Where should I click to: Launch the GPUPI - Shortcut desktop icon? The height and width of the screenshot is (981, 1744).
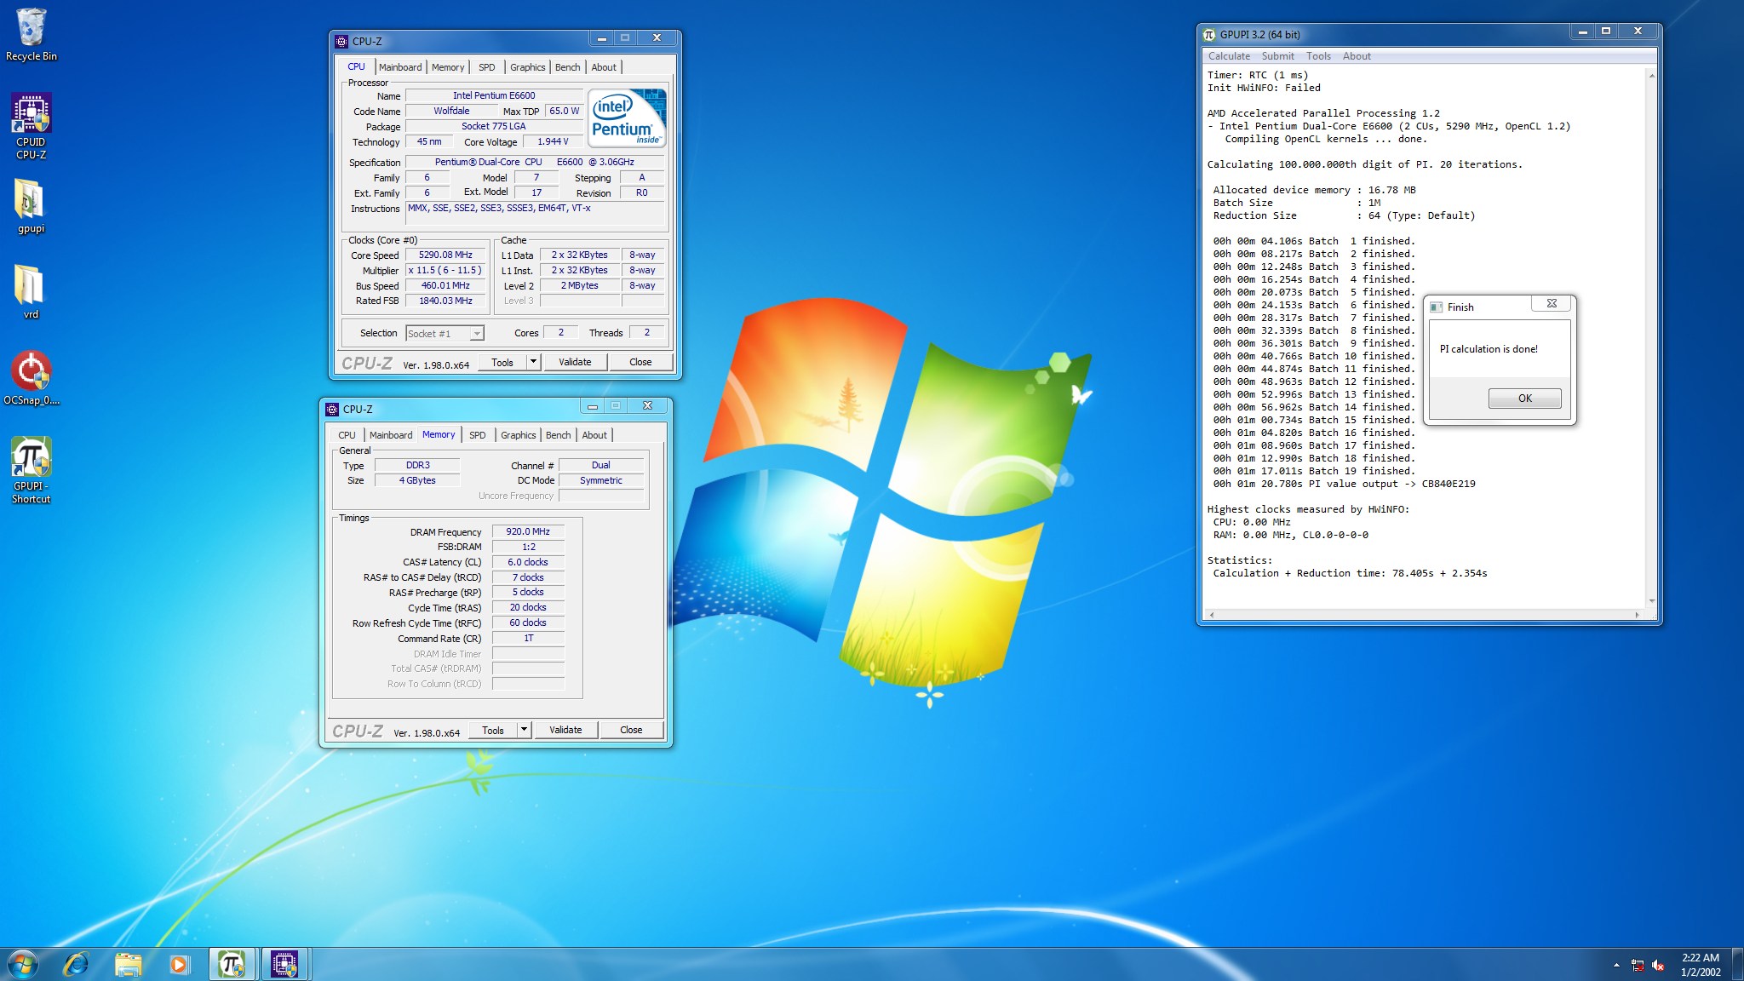[31, 470]
